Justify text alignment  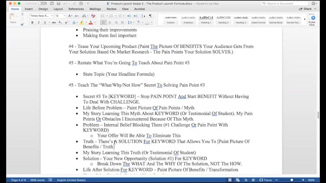[x=122, y=22]
